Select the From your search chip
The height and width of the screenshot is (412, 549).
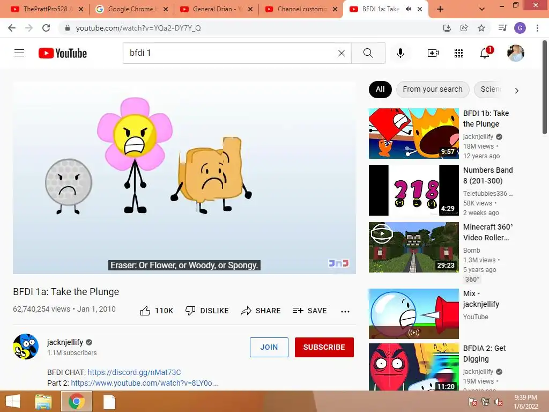pos(433,90)
